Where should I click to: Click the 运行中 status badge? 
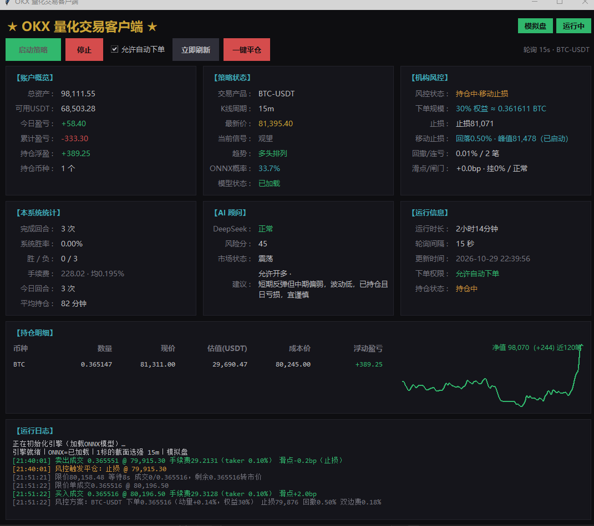[573, 25]
